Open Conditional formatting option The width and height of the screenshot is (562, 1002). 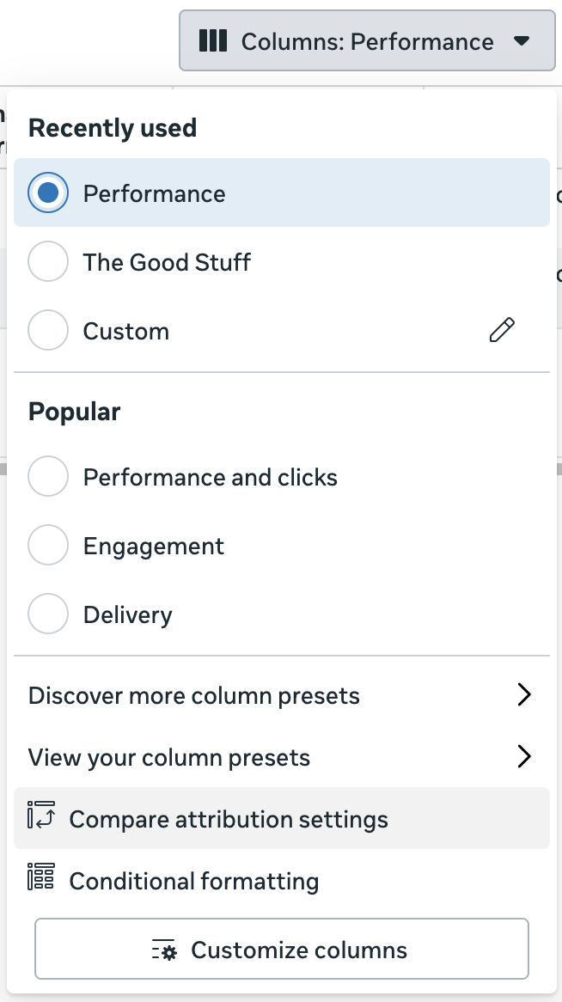point(194,881)
